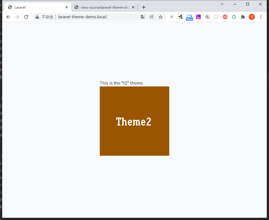
Task: Click the brown Theme2 image
Action: click(x=134, y=121)
